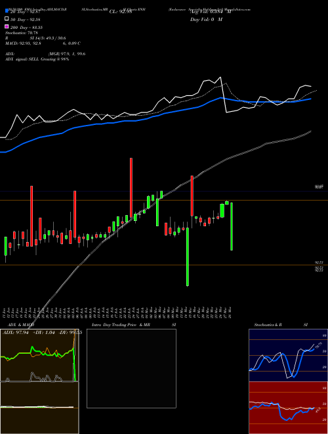The image size is (328, 434).
Task: Click the ADX chart panel with green line
Action: click(x=39, y=355)
